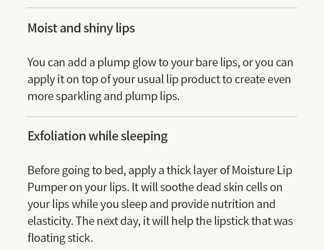Click the line "more sparkling and plump lips."
The image size is (324, 250).
pos(104,96)
